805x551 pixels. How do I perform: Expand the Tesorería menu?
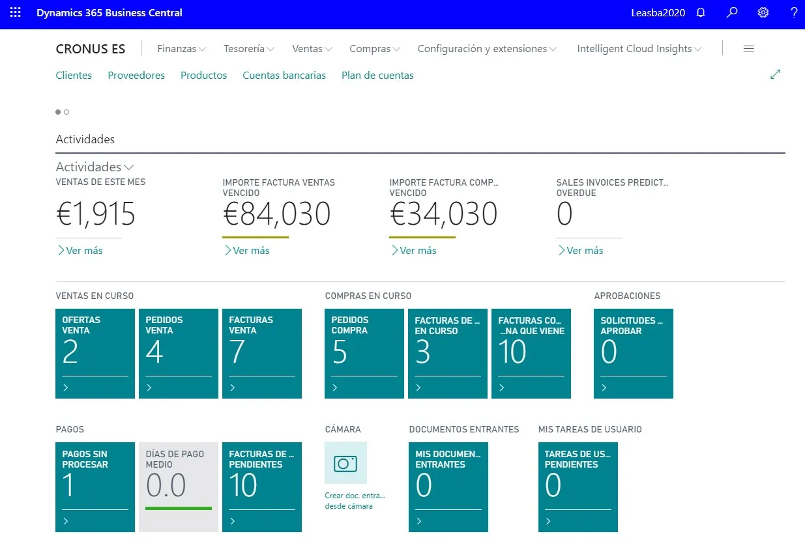pos(249,49)
